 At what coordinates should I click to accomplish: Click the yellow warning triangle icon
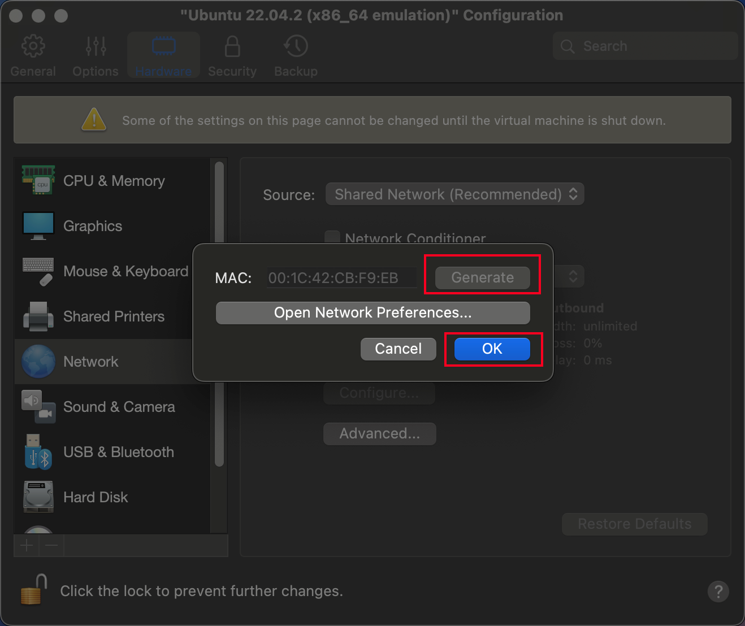coord(94,119)
